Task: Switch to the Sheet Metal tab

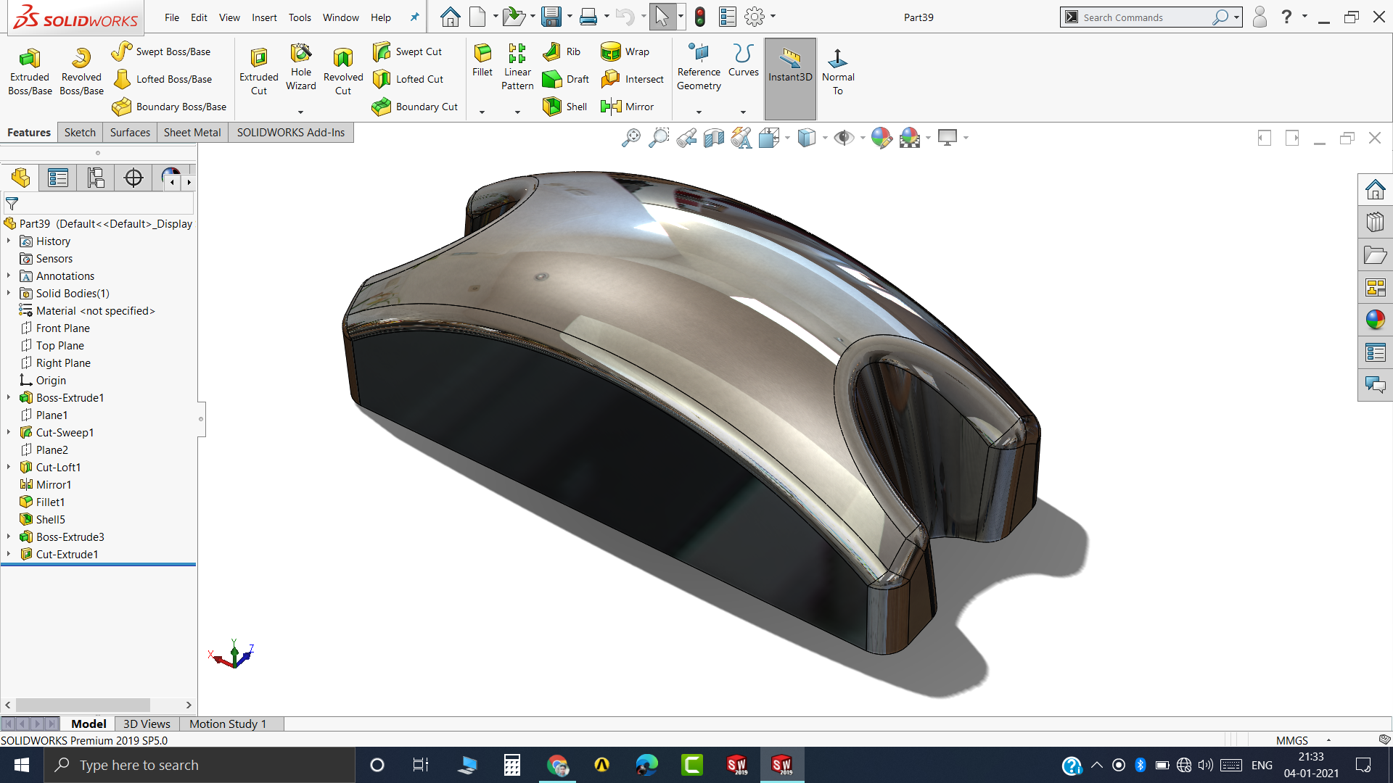Action: pyautogui.click(x=192, y=132)
